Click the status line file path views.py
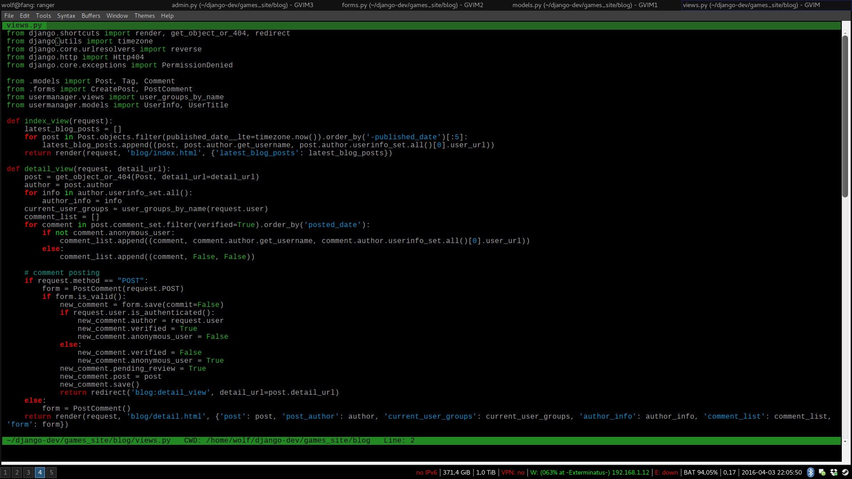Image resolution: width=852 pixels, height=479 pixels. click(88, 440)
